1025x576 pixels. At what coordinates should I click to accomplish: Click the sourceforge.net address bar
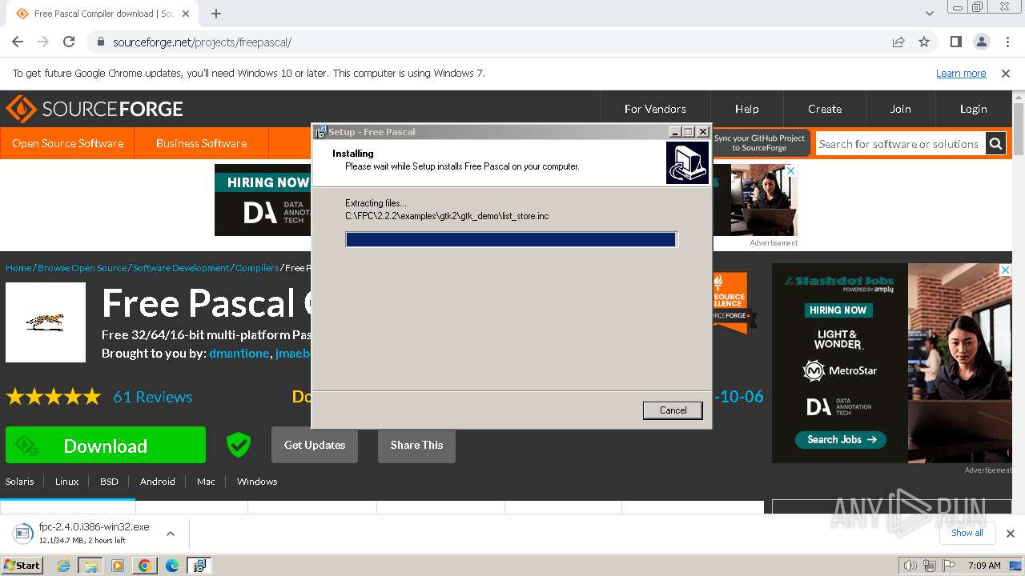click(x=488, y=42)
